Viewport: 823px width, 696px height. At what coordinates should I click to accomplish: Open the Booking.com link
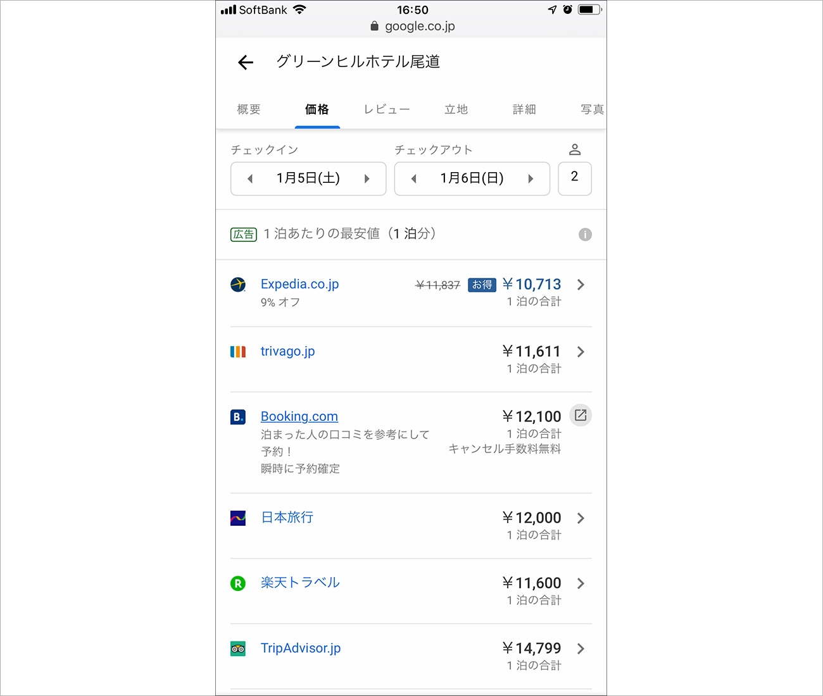click(x=299, y=416)
